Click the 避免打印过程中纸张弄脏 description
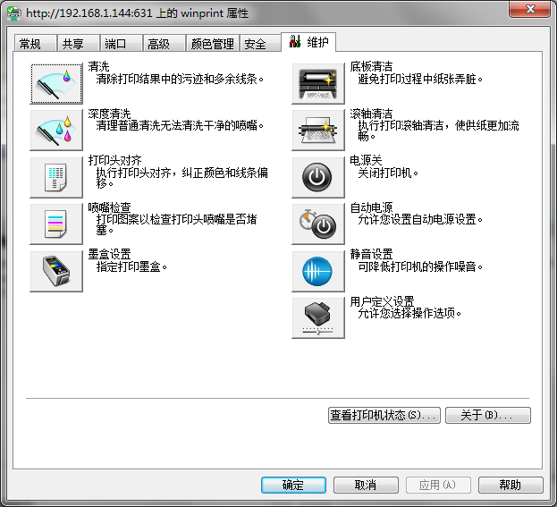The image size is (557, 507). click(x=420, y=79)
